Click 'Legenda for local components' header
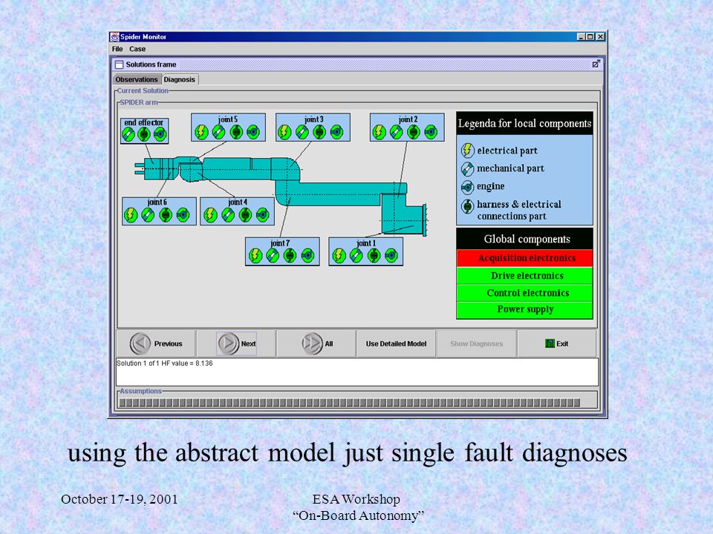The height and width of the screenshot is (534, 713). point(525,124)
